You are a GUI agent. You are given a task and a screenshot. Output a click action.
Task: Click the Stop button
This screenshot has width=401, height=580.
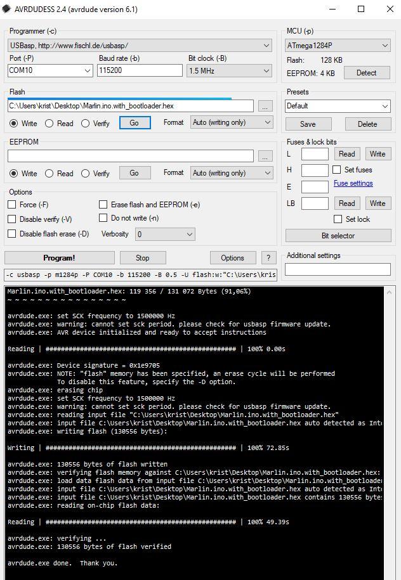pyautogui.click(x=143, y=258)
